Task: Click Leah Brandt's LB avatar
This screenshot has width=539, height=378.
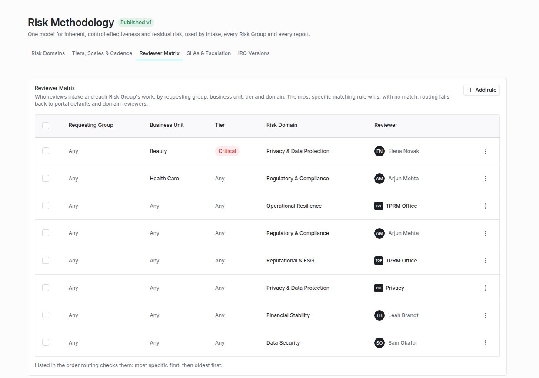Action: click(x=379, y=315)
